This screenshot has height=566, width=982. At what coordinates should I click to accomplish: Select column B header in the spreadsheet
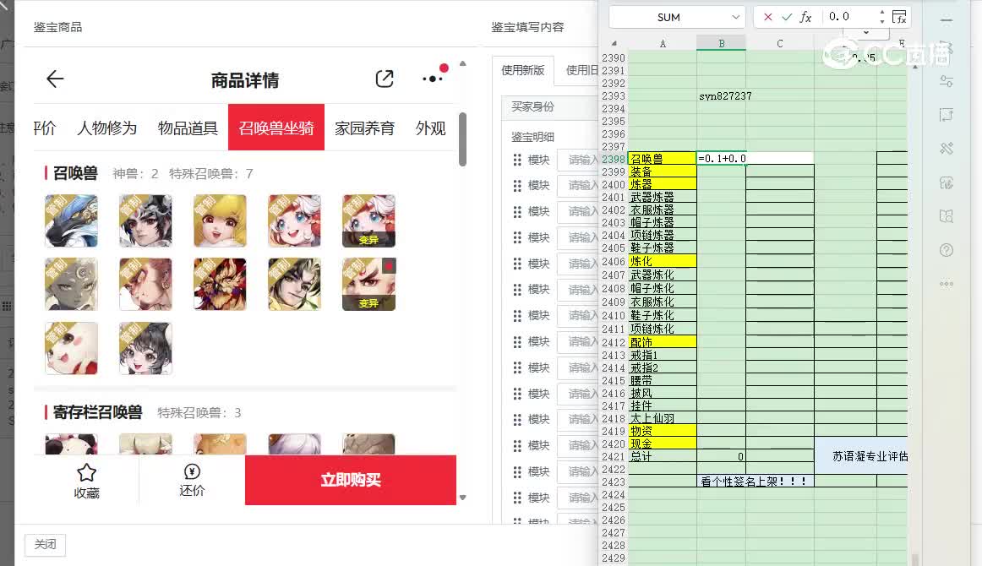click(x=722, y=43)
